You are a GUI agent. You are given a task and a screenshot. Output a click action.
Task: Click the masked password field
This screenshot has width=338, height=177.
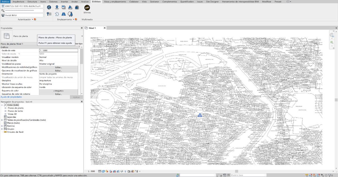tap(24, 11)
